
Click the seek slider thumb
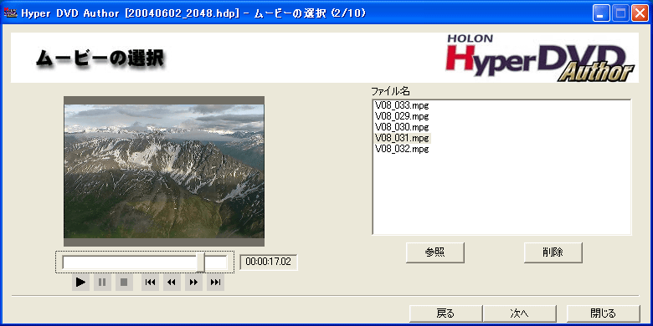click(201, 262)
